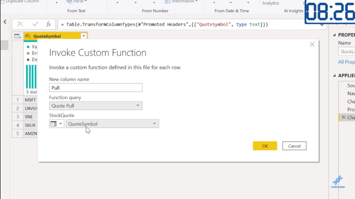Edit the New column name field

coord(95,88)
